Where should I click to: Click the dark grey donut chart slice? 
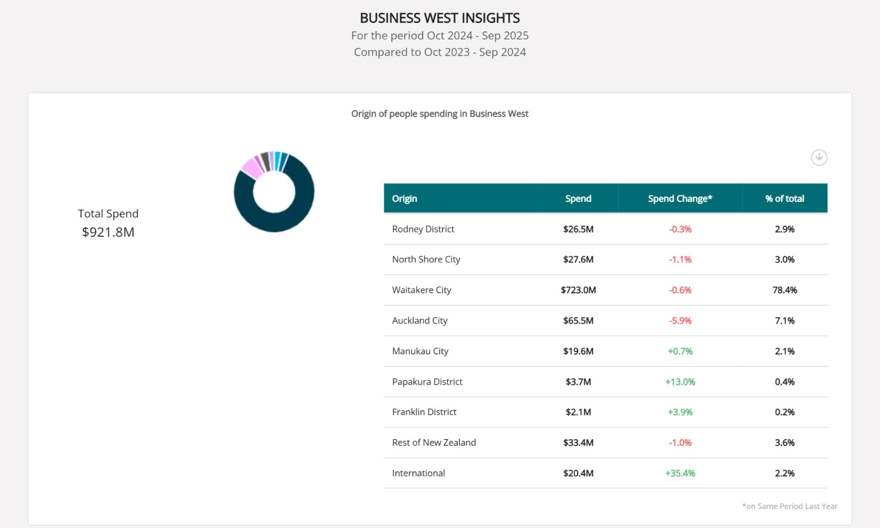tap(265, 162)
